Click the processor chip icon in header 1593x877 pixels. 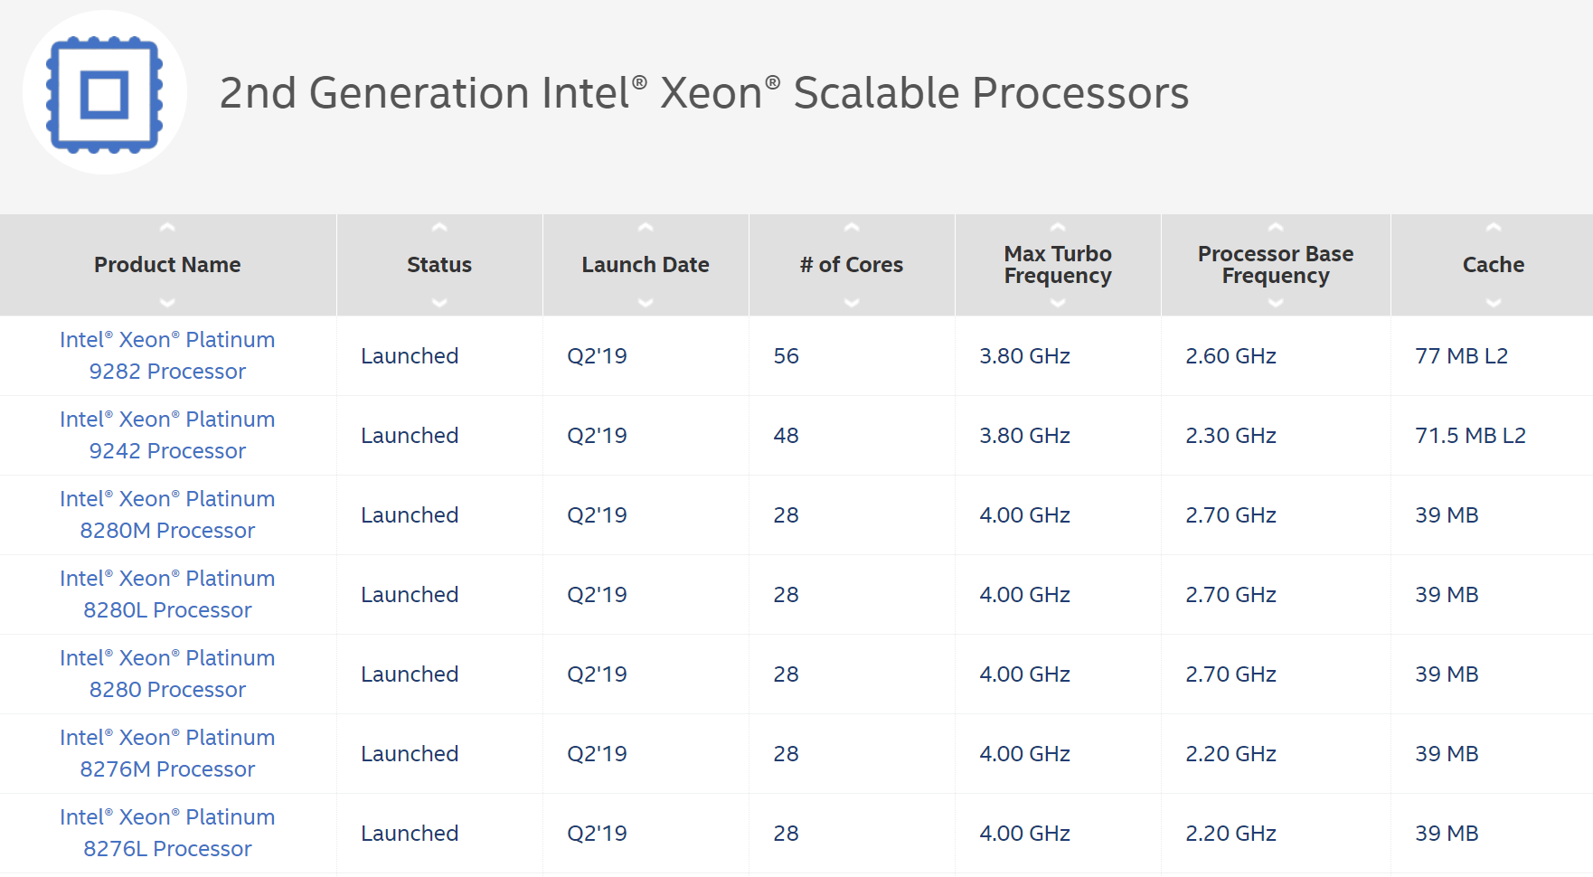point(105,93)
